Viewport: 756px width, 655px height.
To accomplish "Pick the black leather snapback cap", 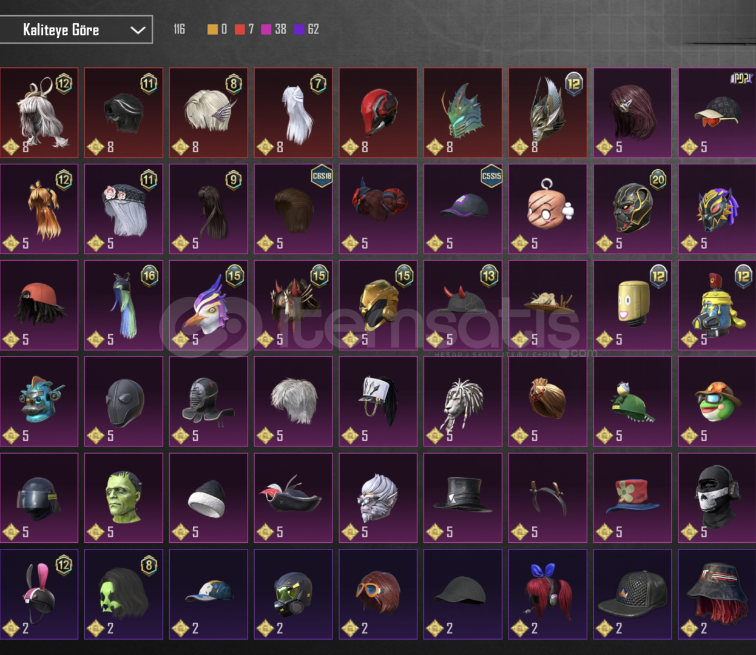I will coord(632,594).
